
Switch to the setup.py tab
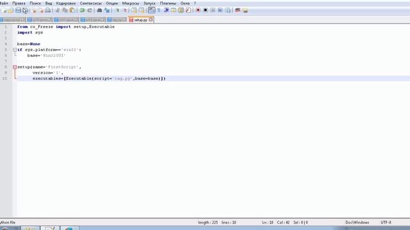point(141,20)
